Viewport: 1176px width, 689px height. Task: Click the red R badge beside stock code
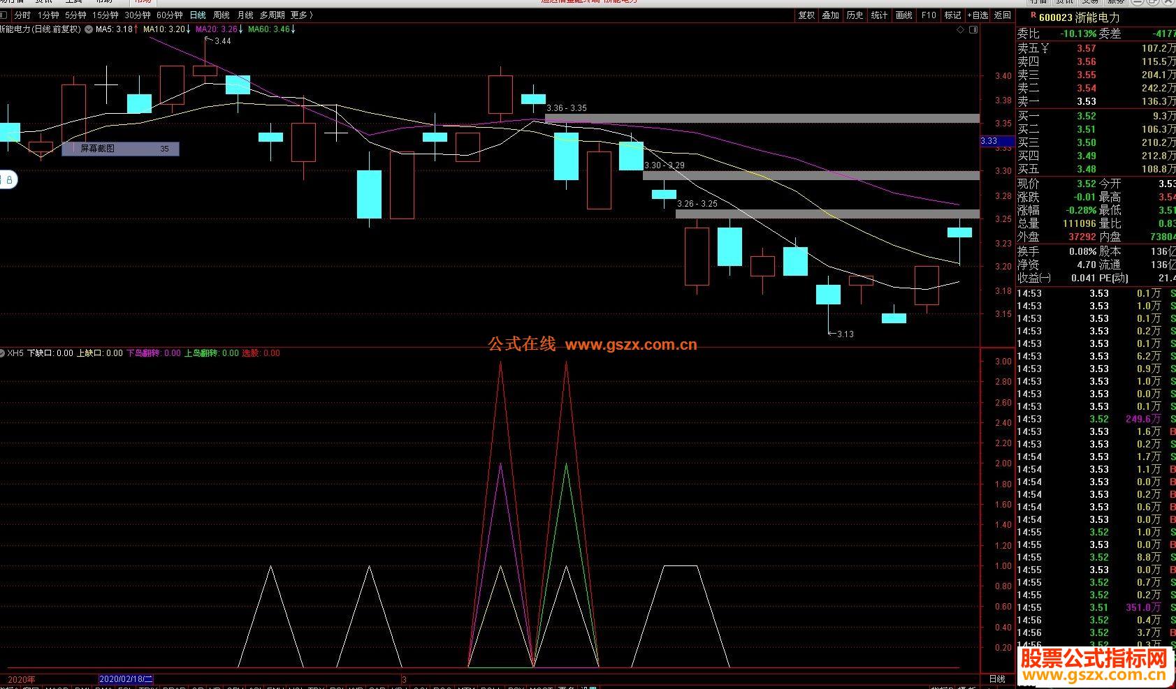pos(1033,14)
